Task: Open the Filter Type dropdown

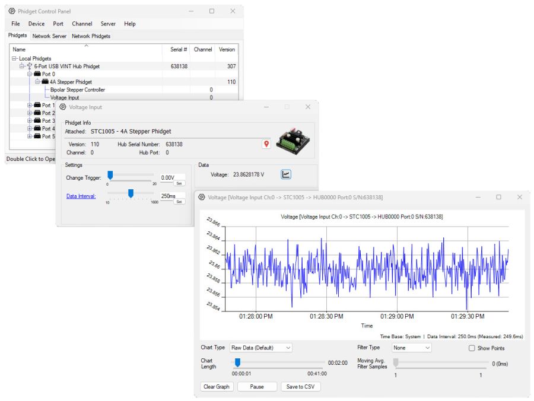Action: pos(411,348)
